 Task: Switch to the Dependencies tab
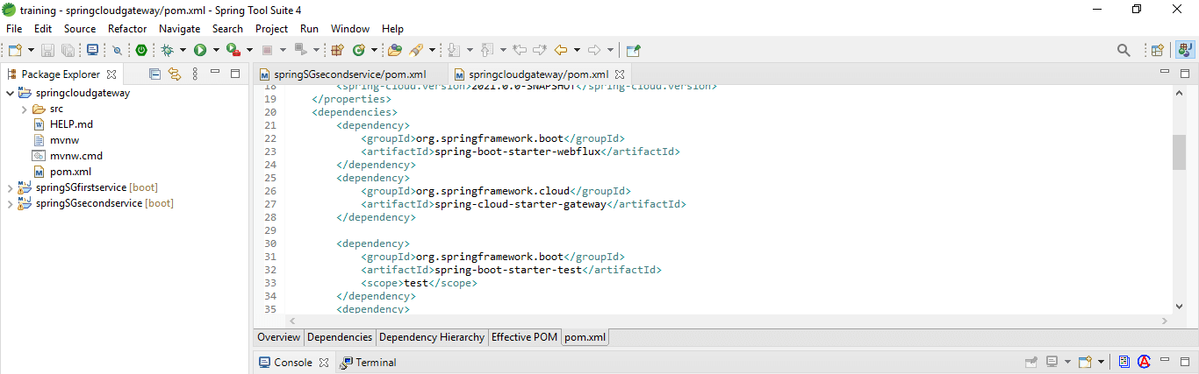(340, 337)
